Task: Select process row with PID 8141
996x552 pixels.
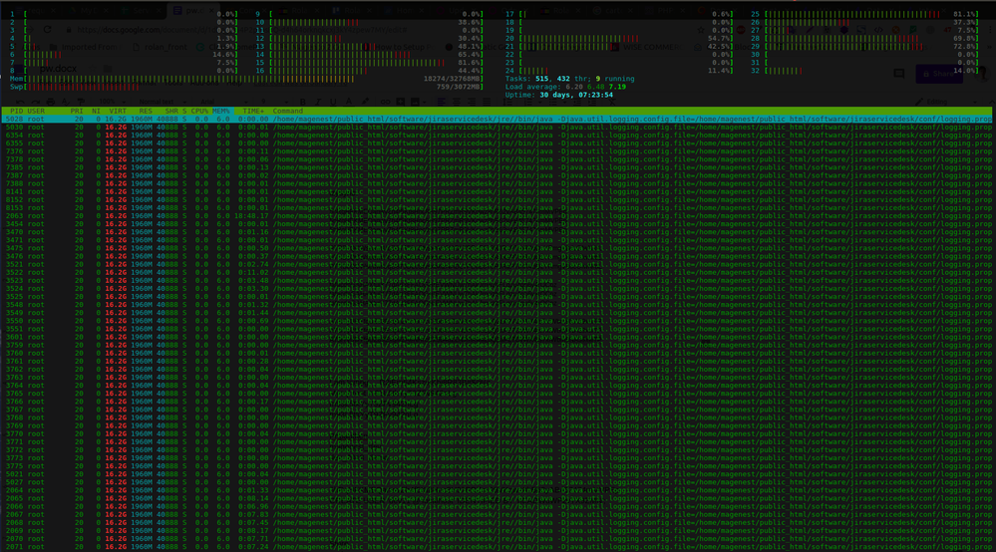Action: [497, 191]
